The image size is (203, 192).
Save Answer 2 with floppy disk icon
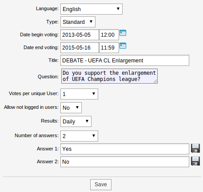pos(195,161)
